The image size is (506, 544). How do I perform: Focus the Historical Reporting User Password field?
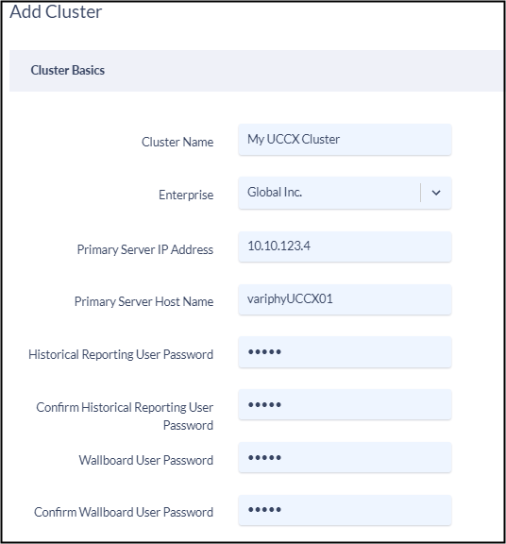coord(345,352)
